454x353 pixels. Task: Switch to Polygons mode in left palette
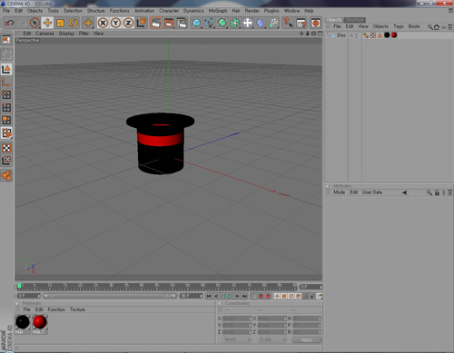(x=6, y=120)
